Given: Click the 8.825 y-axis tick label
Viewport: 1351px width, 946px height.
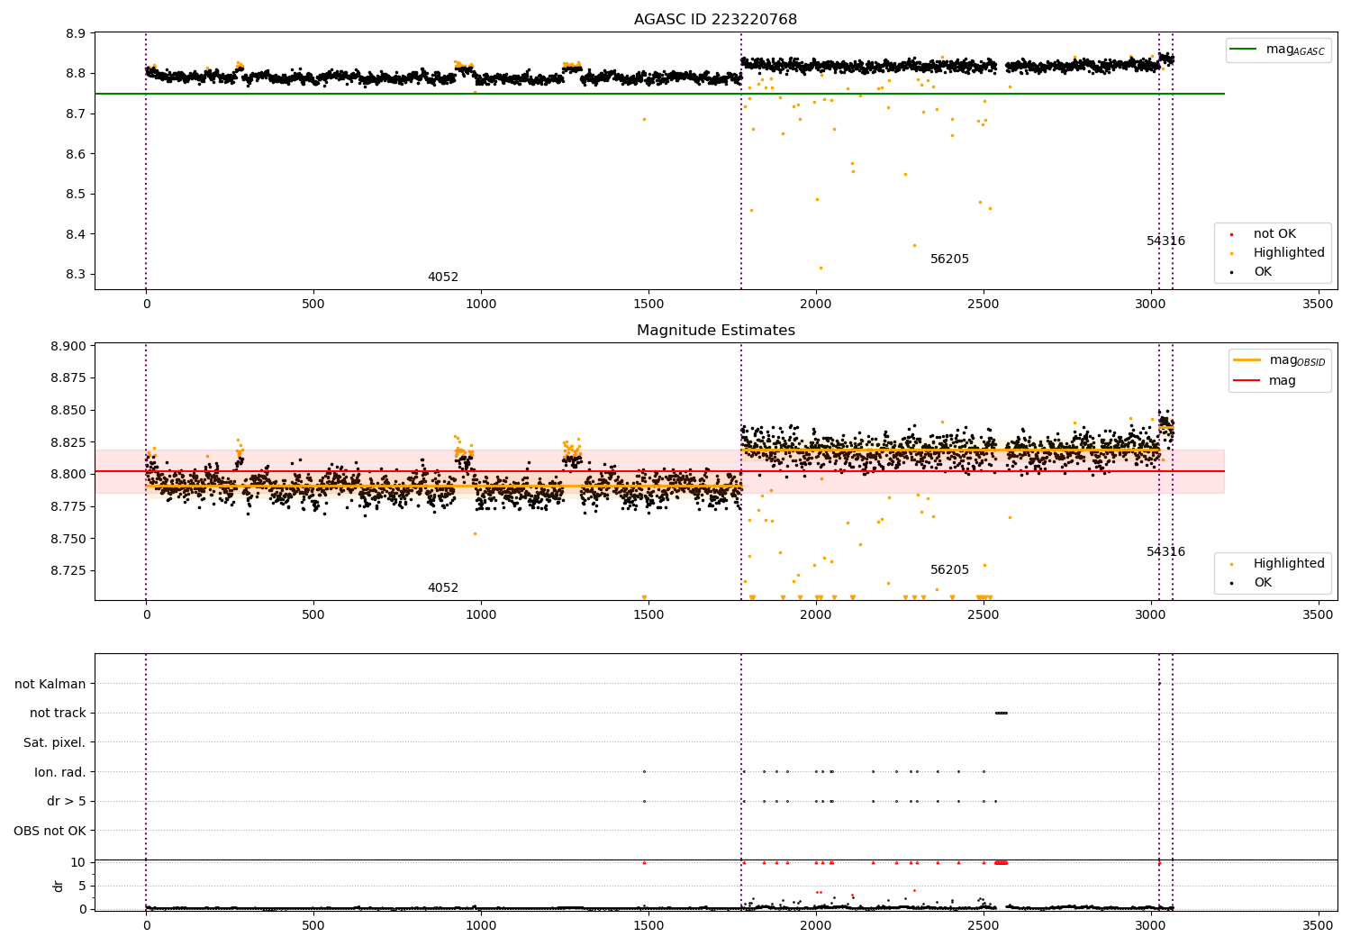Looking at the screenshot, I should [x=68, y=442].
